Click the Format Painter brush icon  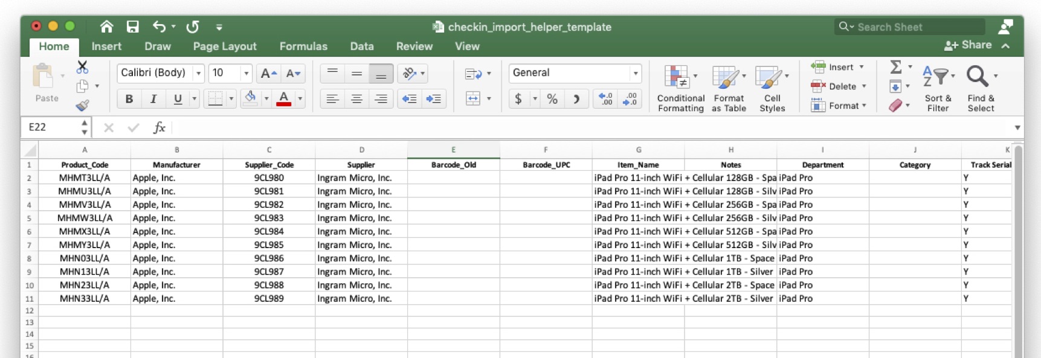pos(82,106)
